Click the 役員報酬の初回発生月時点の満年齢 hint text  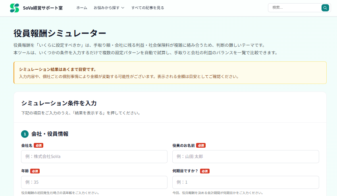(x=60, y=193)
